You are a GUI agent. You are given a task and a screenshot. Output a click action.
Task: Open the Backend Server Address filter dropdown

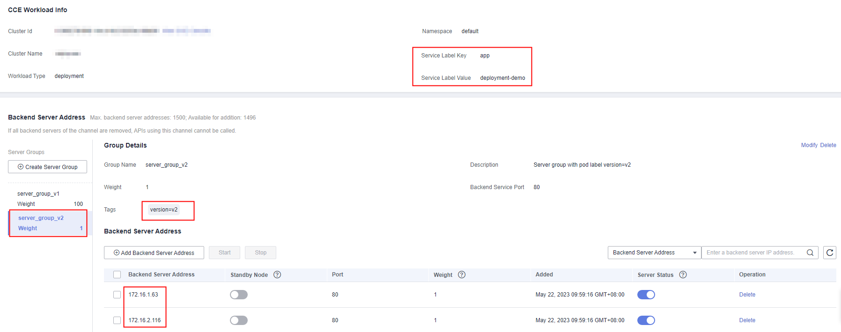pyautogui.click(x=654, y=253)
